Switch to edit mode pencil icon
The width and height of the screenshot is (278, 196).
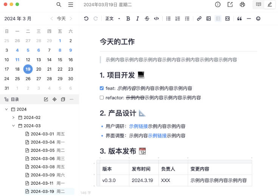point(269,5)
